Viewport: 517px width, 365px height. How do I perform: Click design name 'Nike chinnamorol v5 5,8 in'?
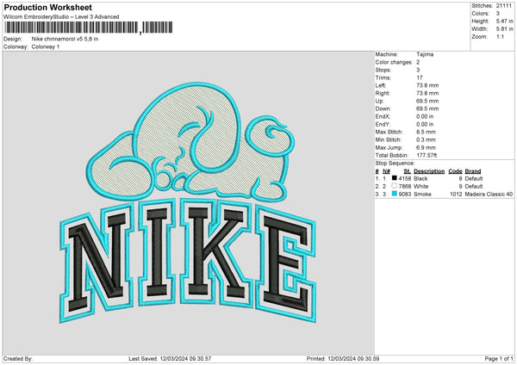tap(65, 39)
